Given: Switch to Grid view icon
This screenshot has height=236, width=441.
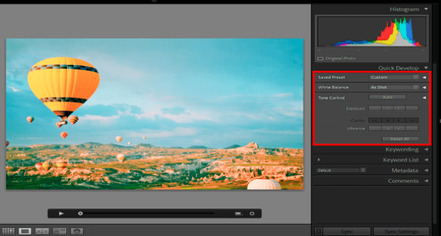Looking at the screenshot, I should [8, 231].
